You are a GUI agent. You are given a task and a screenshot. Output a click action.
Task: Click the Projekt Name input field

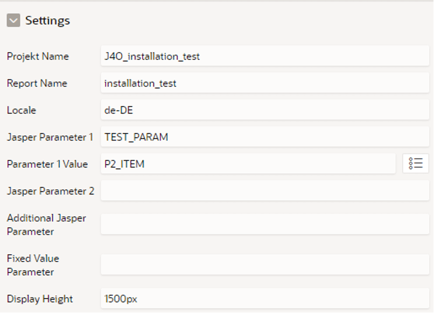pyautogui.click(x=265, y=56)
